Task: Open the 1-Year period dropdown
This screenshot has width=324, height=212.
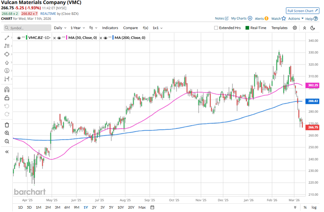Action: [x=78, y=28]
